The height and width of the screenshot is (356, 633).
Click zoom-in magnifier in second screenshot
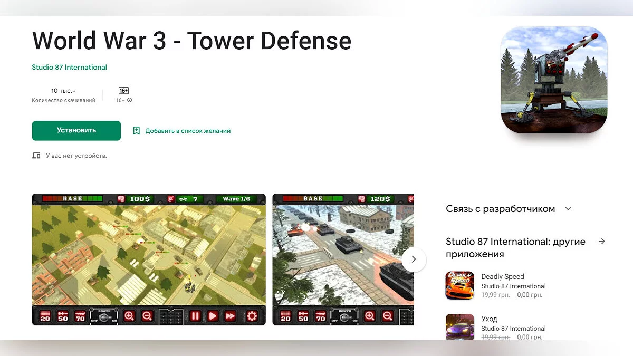[370, 316]
